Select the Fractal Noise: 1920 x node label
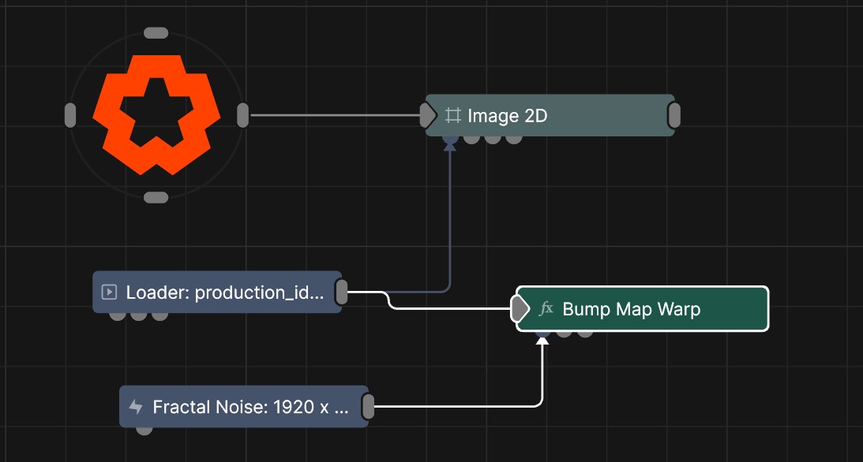The height and width of the screenshot is (462, 863). click(250, 407)
